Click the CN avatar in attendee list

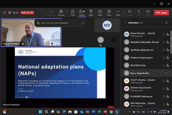pos(126,81)
